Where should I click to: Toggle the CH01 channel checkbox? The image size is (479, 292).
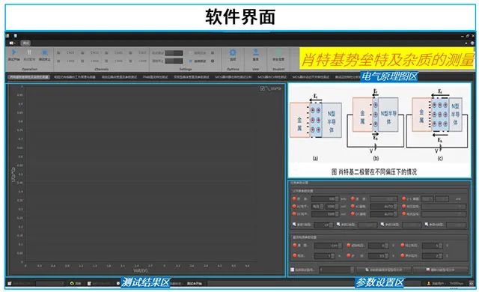tap(58, 53)
